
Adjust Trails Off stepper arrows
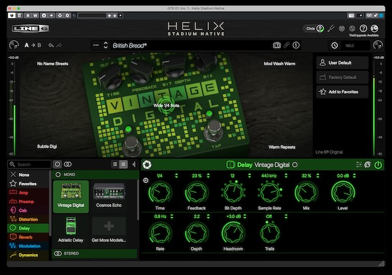pyautogui.click(x=286, y=216)
